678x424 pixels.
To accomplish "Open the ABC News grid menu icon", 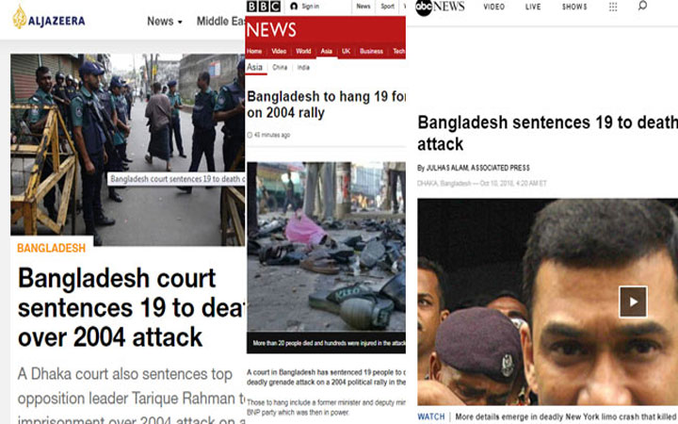I will [613, 7].
